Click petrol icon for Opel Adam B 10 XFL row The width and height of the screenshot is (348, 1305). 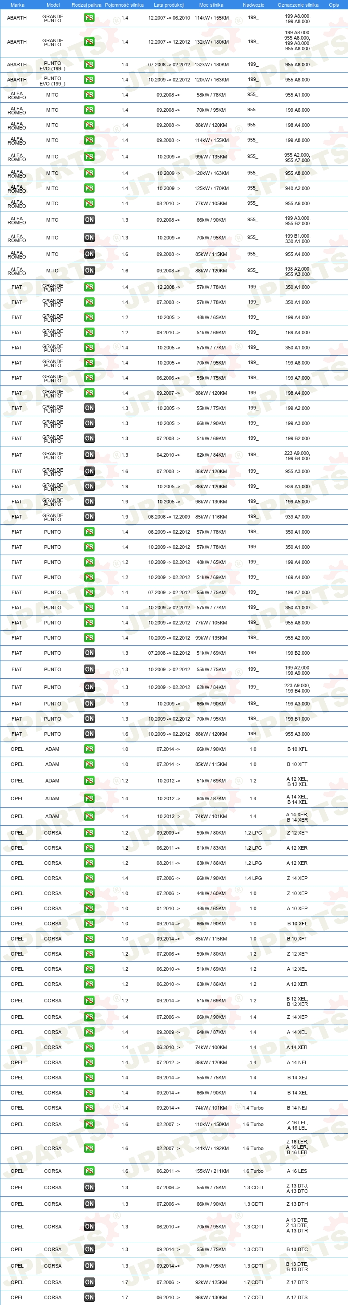pos(89,749)
